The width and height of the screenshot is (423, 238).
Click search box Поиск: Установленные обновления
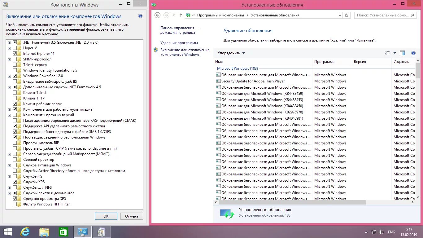click(x=386, y=15)
